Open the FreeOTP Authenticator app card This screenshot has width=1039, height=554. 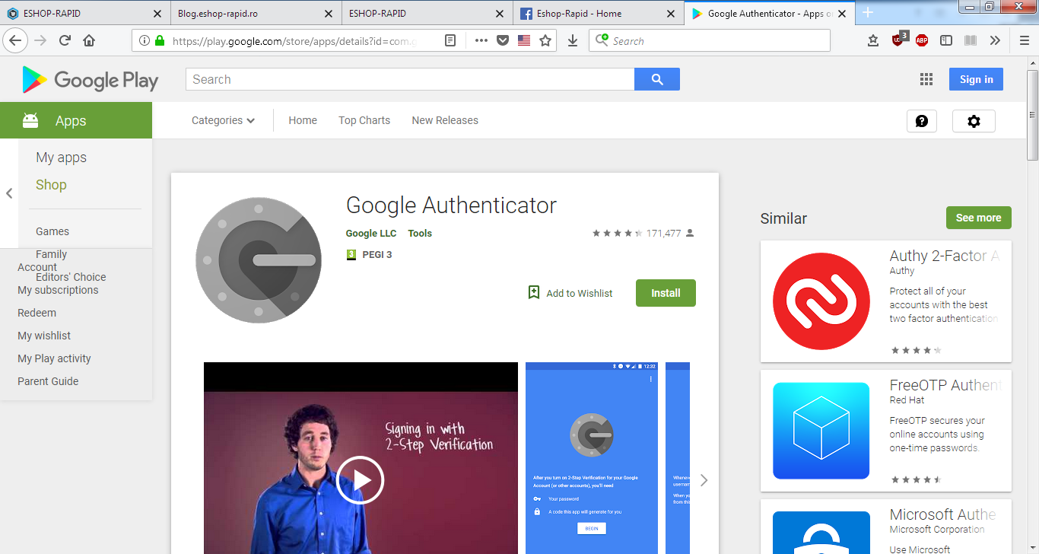coord(886,431)
